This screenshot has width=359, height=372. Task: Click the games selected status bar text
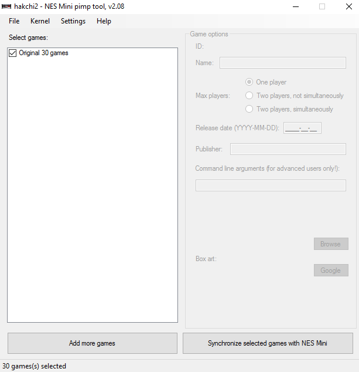pos(35,366)
